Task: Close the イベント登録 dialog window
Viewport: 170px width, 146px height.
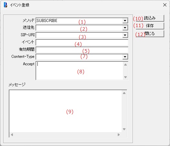Action: pyautogui.click(x=165, y=5)
